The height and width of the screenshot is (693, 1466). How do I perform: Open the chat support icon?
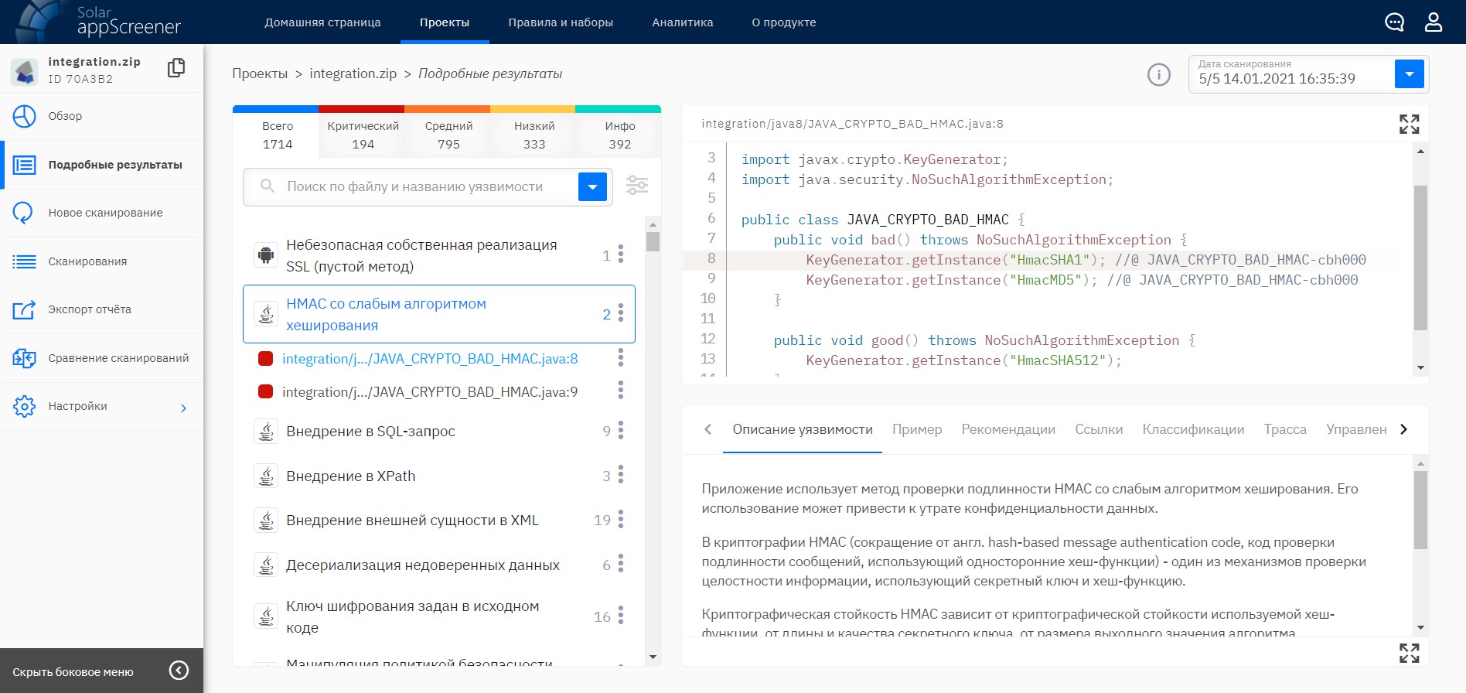(x=1394, y=22)
